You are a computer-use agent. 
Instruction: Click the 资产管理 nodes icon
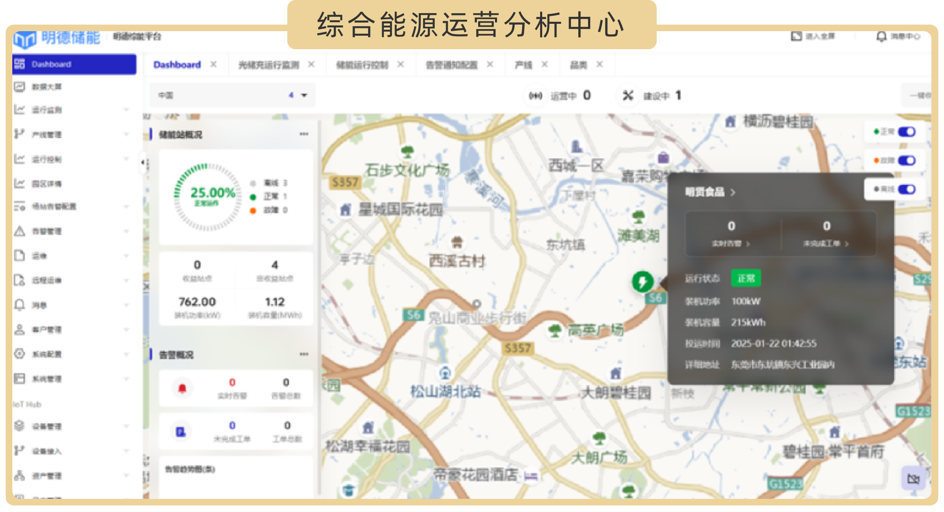click(x=19, y=475)
